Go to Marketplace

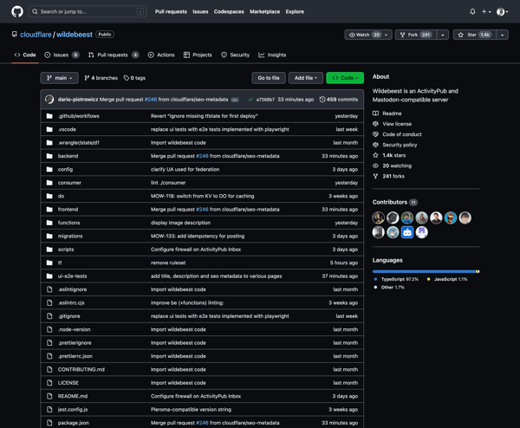(264, 11)
